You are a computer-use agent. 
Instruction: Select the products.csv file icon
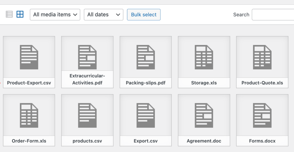tap(87, 115)
